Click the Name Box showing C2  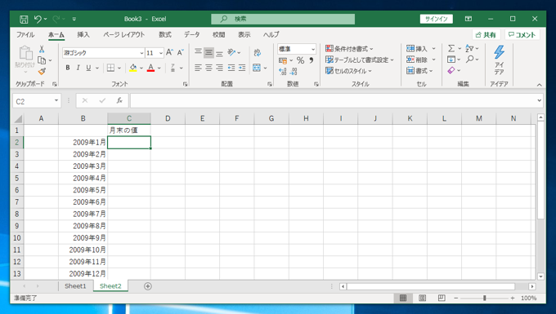tap(37, 101)
